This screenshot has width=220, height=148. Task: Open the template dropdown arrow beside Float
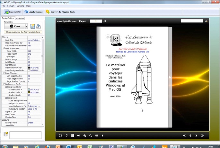tap(27, 26)
